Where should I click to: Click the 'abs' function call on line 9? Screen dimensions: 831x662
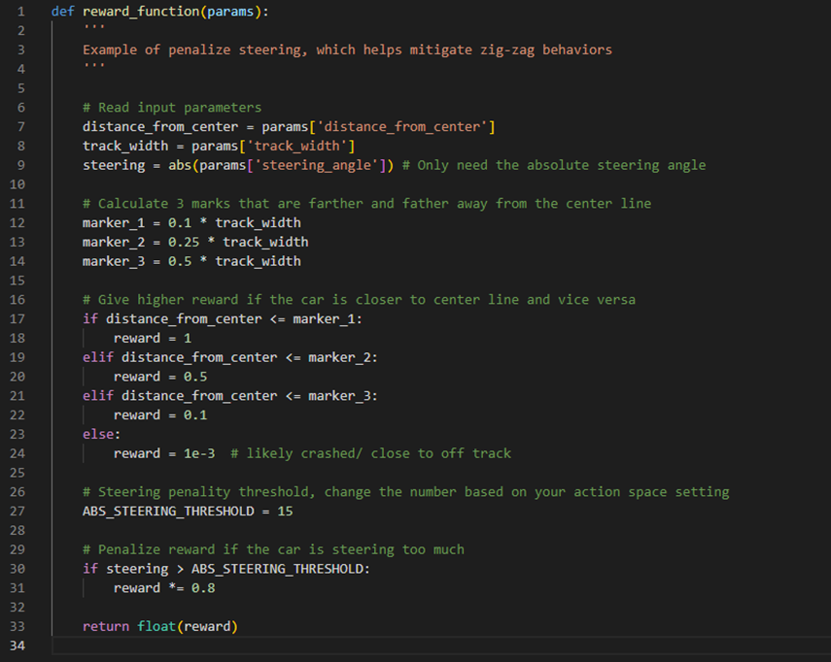(x=180, y=165)
